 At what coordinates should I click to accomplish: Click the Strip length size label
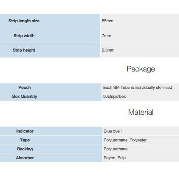click(24, 21)
